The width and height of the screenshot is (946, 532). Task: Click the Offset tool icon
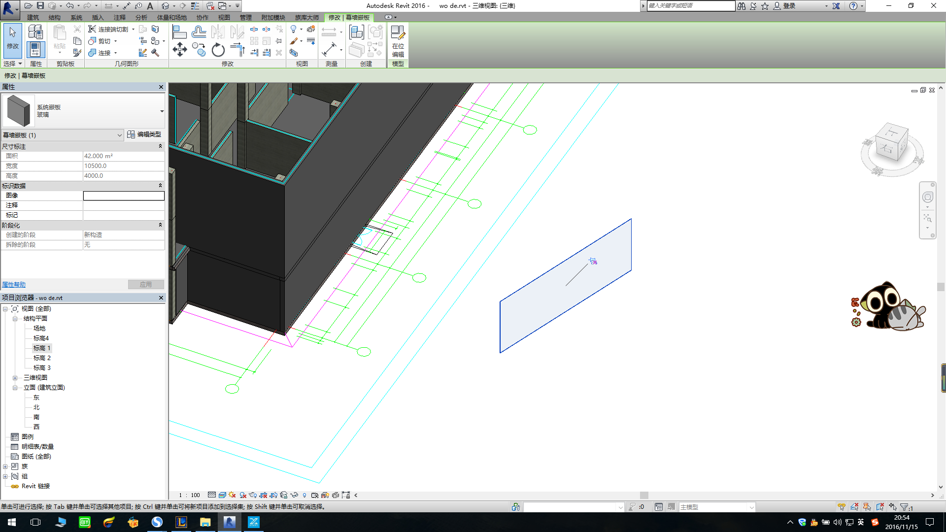pyautogui.click(x=199, y=33)
